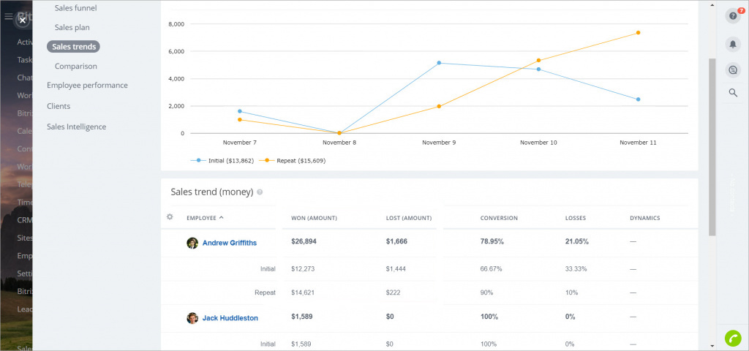Close the analytics slider panel
The image size is (749, 351).
(x=23, y=20)
